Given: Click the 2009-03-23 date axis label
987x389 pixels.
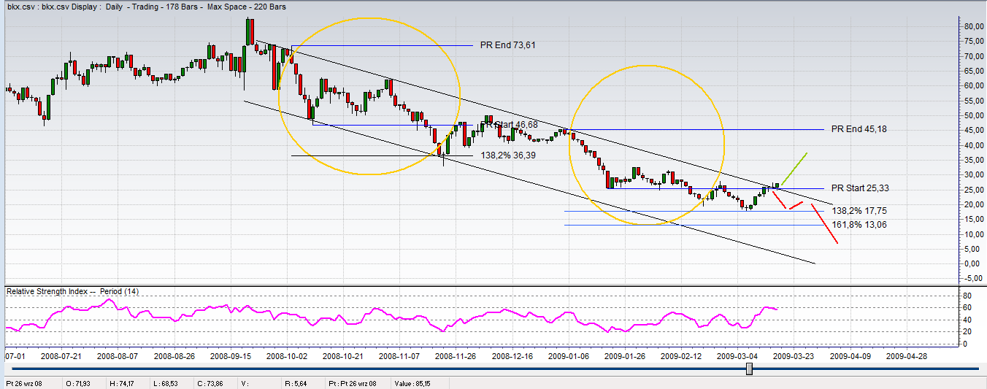Looking at the screenshot, I should pos(794,356).
